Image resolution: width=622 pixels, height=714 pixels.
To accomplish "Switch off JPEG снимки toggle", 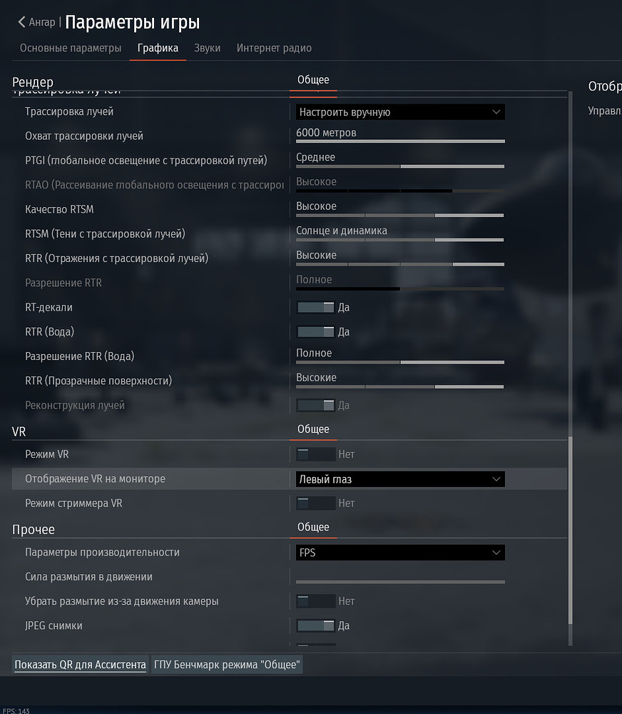I will click(x=316, y=625).
